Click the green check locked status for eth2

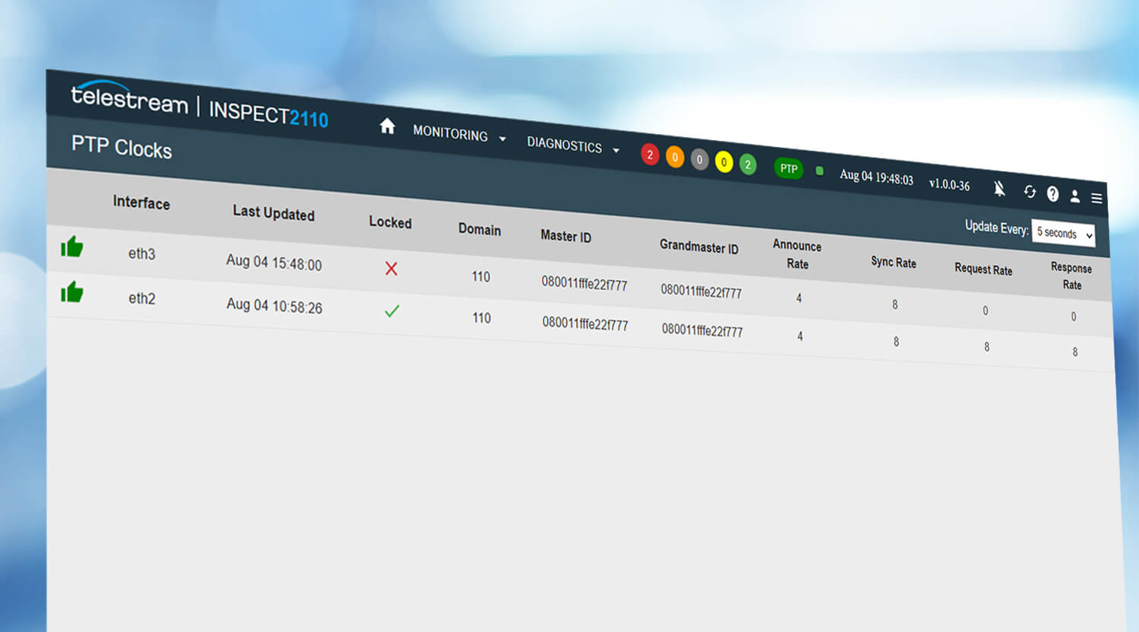click(392, 311)
